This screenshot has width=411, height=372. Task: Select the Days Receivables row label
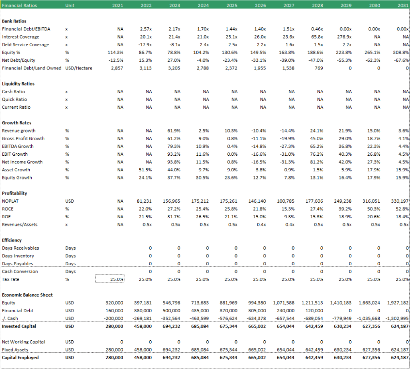(20, 248)
